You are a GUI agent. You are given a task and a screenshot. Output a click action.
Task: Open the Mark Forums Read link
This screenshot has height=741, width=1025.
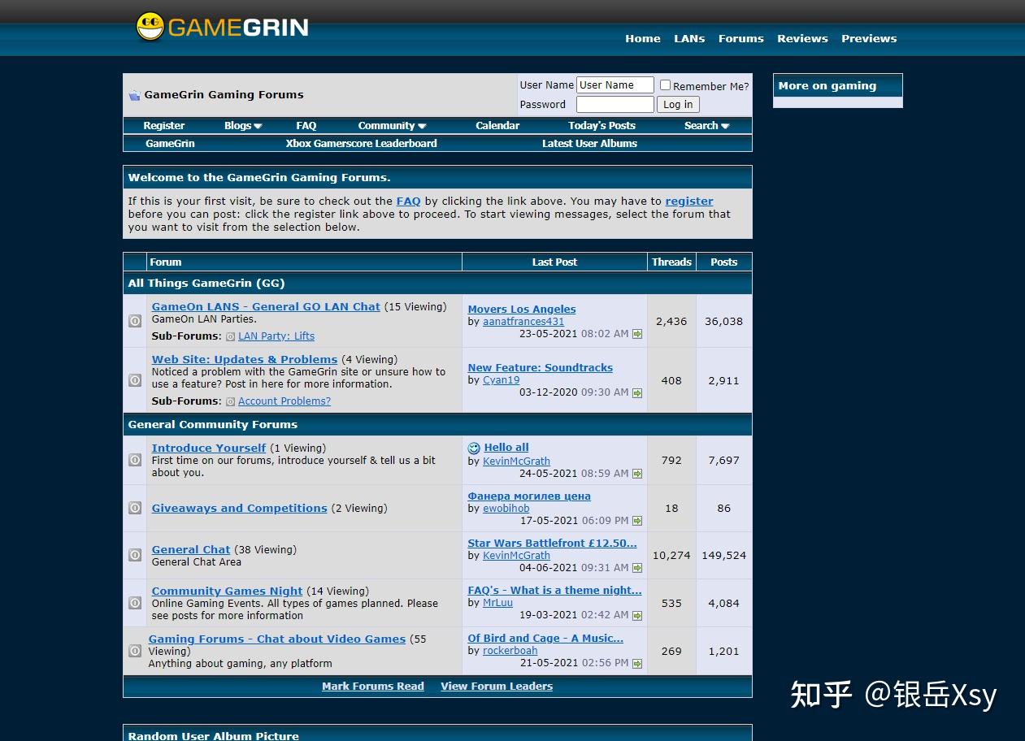coord(373,687)
